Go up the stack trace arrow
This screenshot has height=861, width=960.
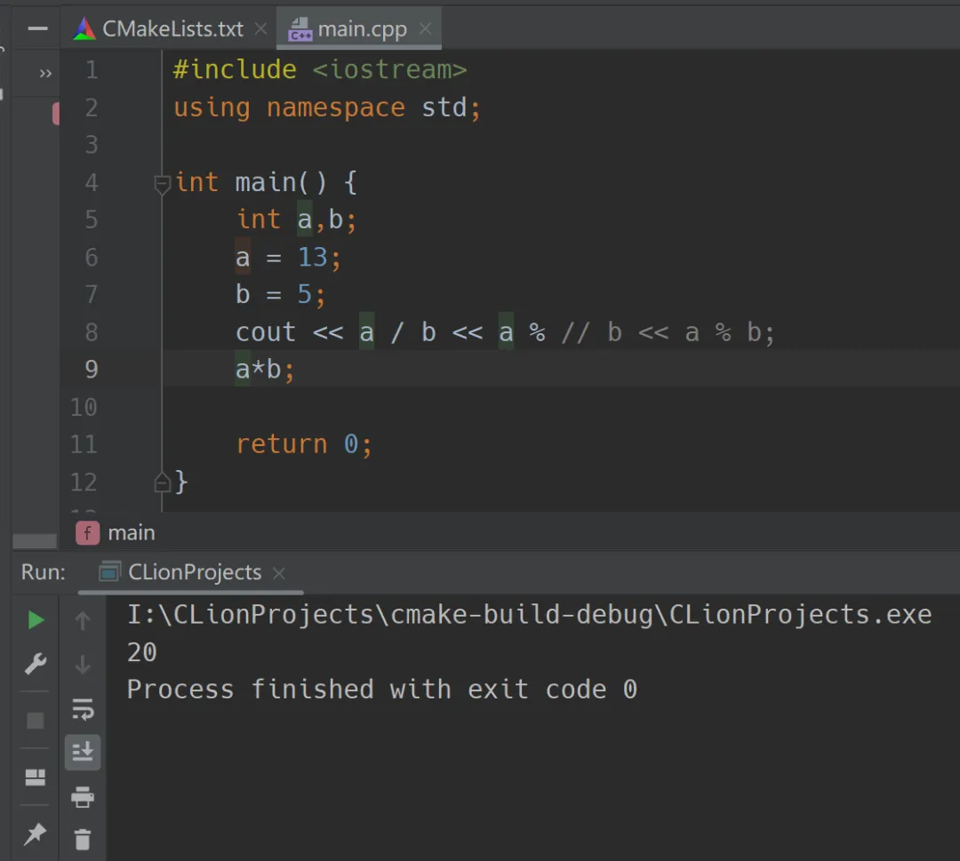tap(83, 620)
